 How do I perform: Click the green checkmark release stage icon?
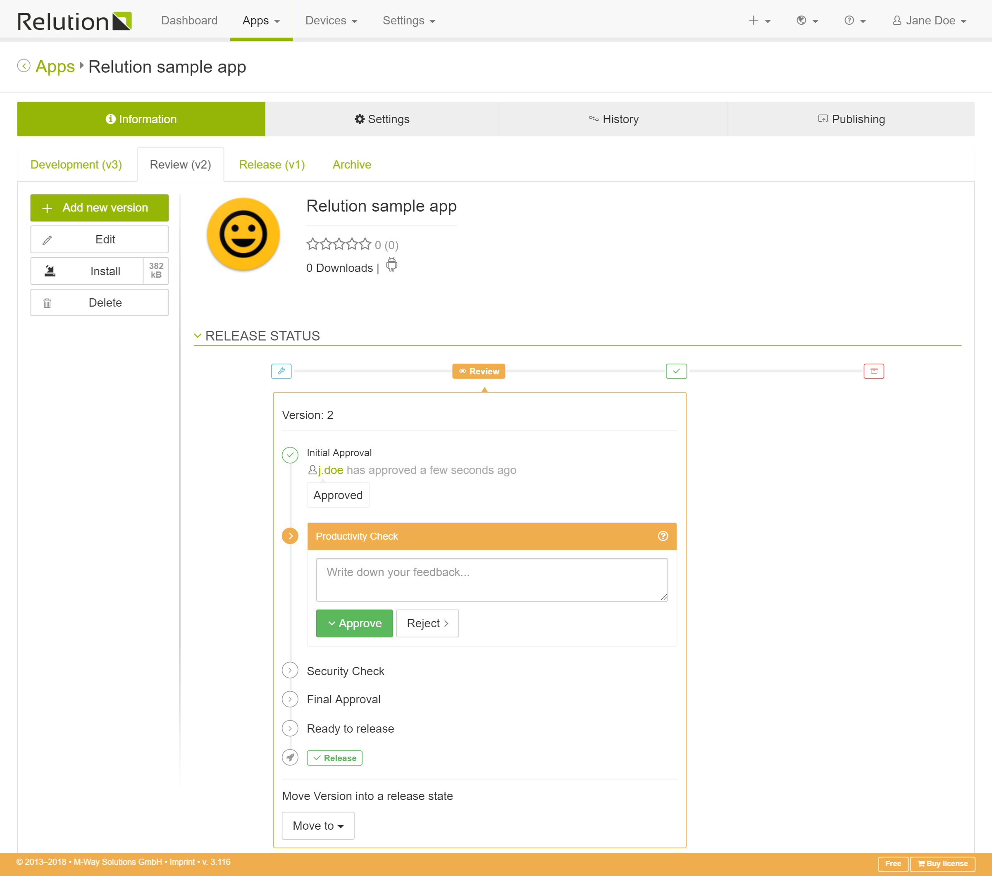pos(676,371)
